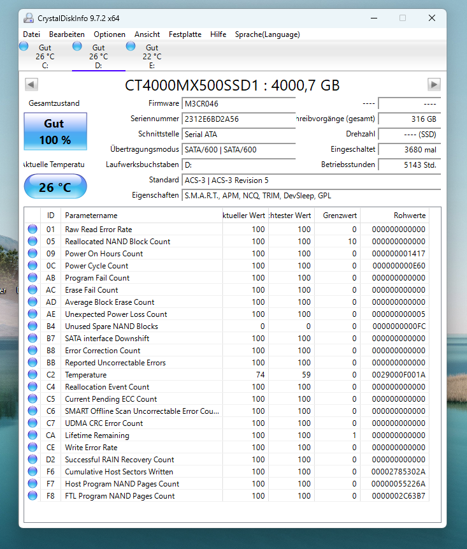This screenshot has height=549, width=467.
Task: Click status orb for Average Block Erase Count
Action: pyautogui.click(x=32, y=302)
